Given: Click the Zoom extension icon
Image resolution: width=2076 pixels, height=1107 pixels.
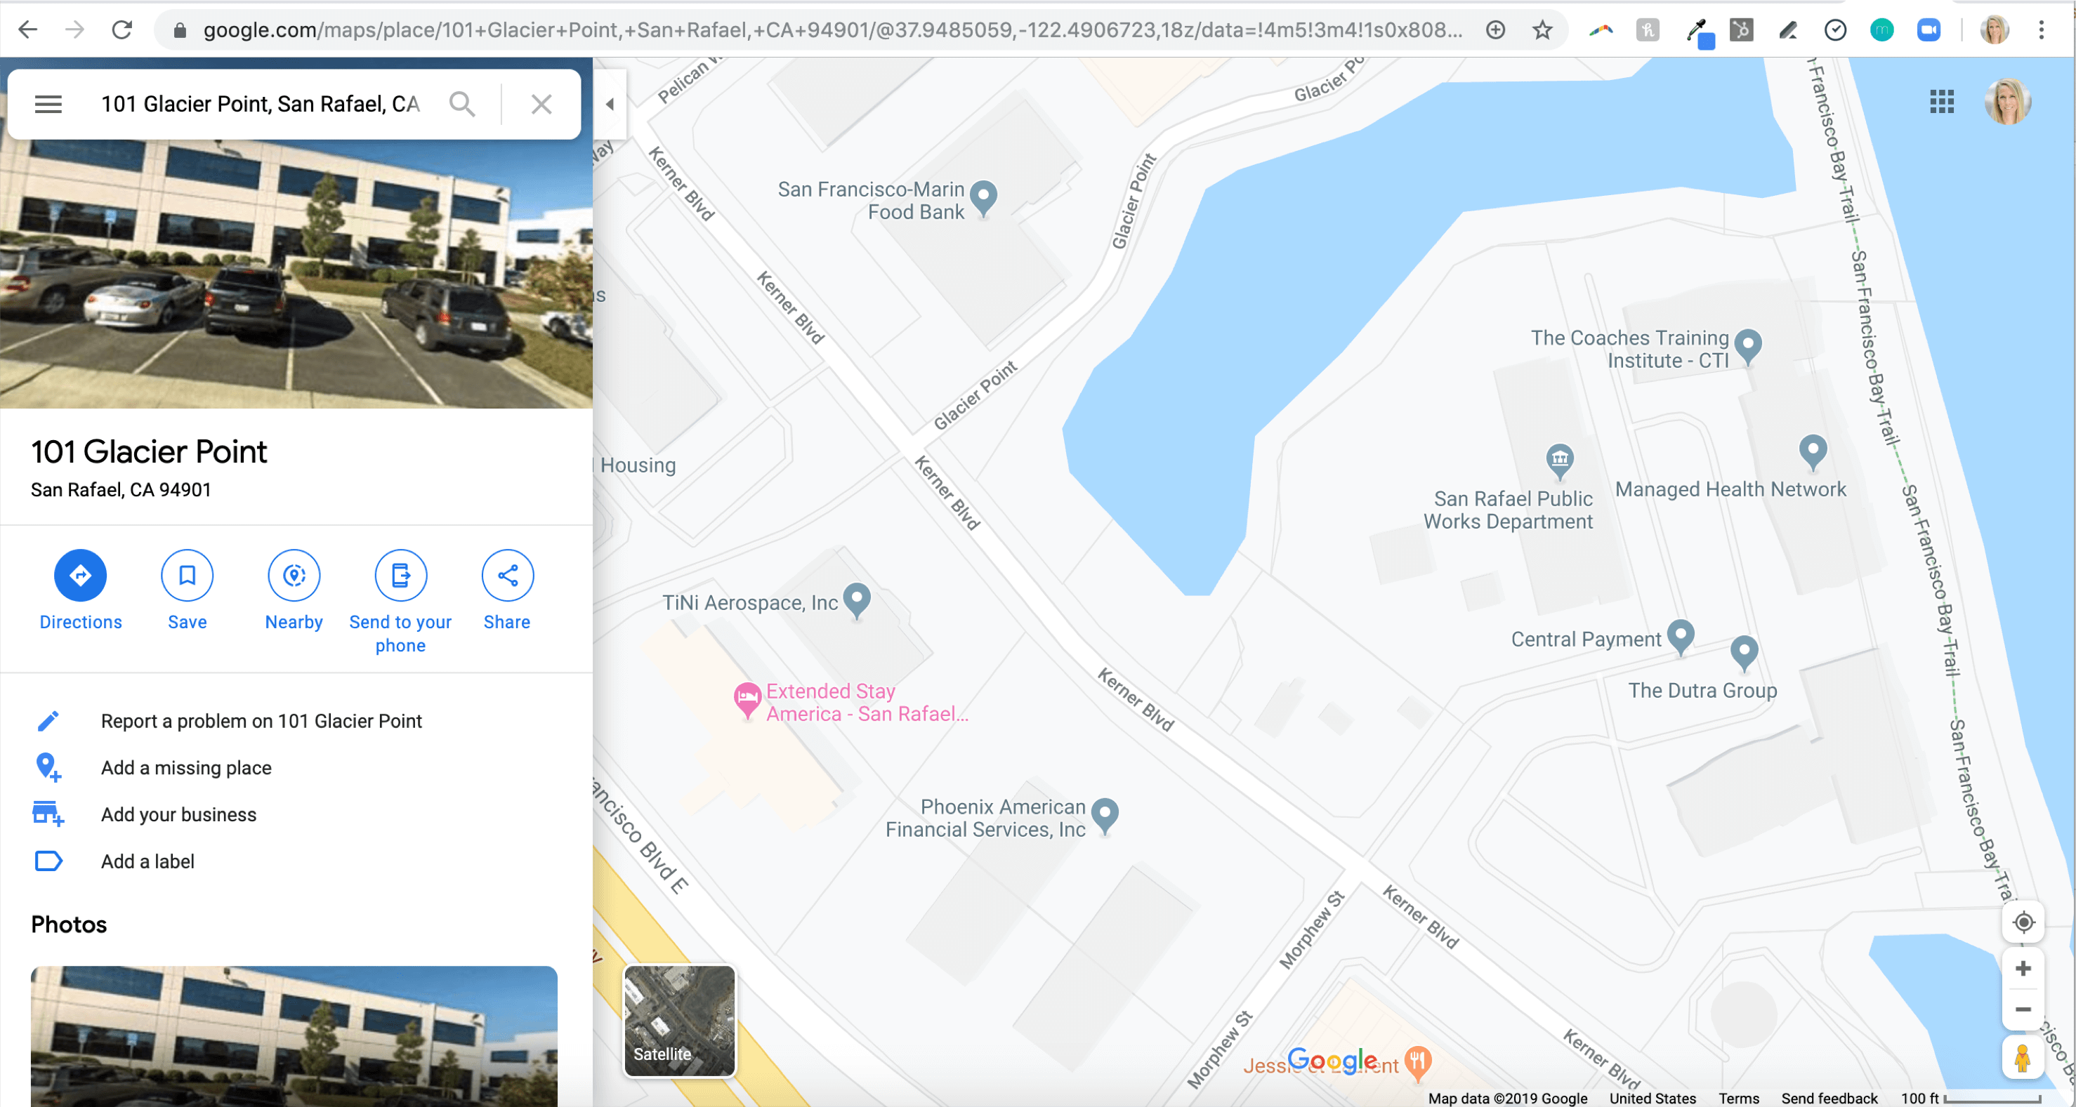Looking at the screenshot, I should point(1928,29).
